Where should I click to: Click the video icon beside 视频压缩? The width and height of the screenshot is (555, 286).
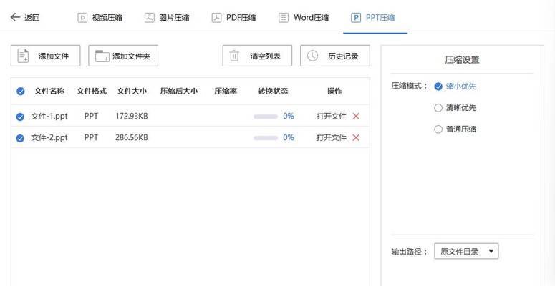(82, 18)
